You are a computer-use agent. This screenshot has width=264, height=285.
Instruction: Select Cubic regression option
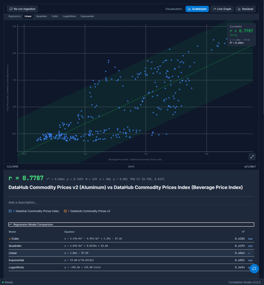tap(55, 16)
